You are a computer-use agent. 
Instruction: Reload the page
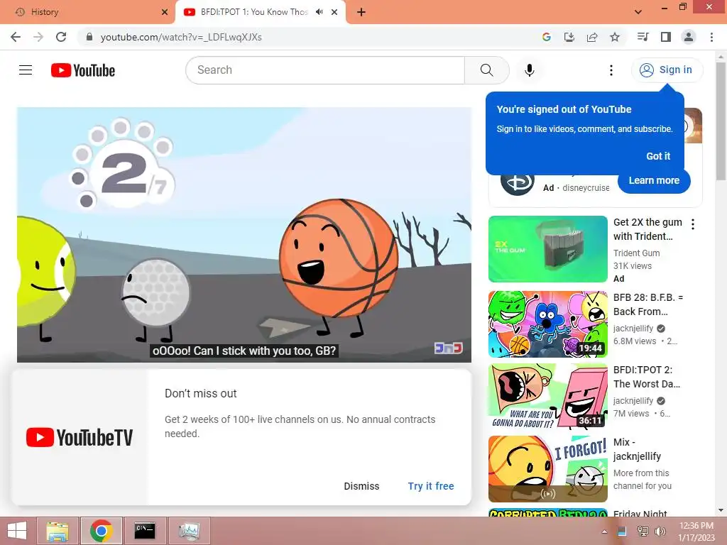tap(61, 37)
